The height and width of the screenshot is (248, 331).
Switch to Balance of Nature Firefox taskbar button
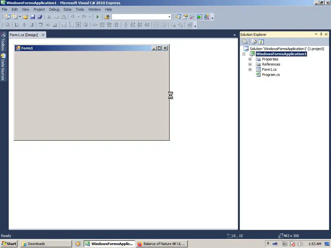point(162,244)
